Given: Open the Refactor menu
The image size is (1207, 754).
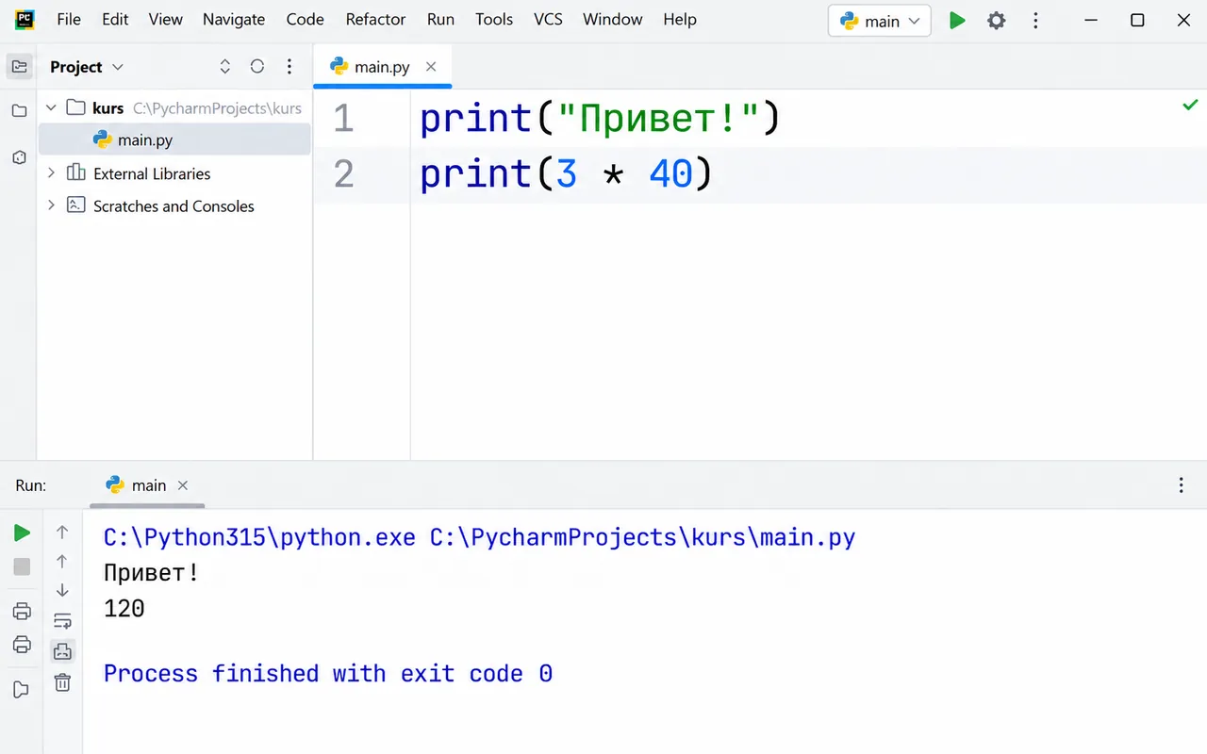Looking at the screenshot, I should click(375, 19).
